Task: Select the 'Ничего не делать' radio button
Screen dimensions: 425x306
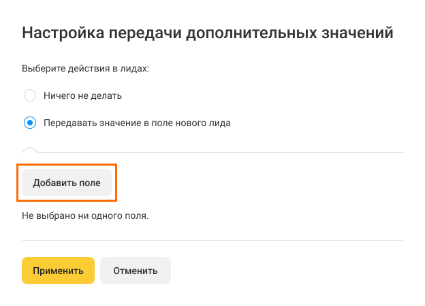Action: pos(30,95)
